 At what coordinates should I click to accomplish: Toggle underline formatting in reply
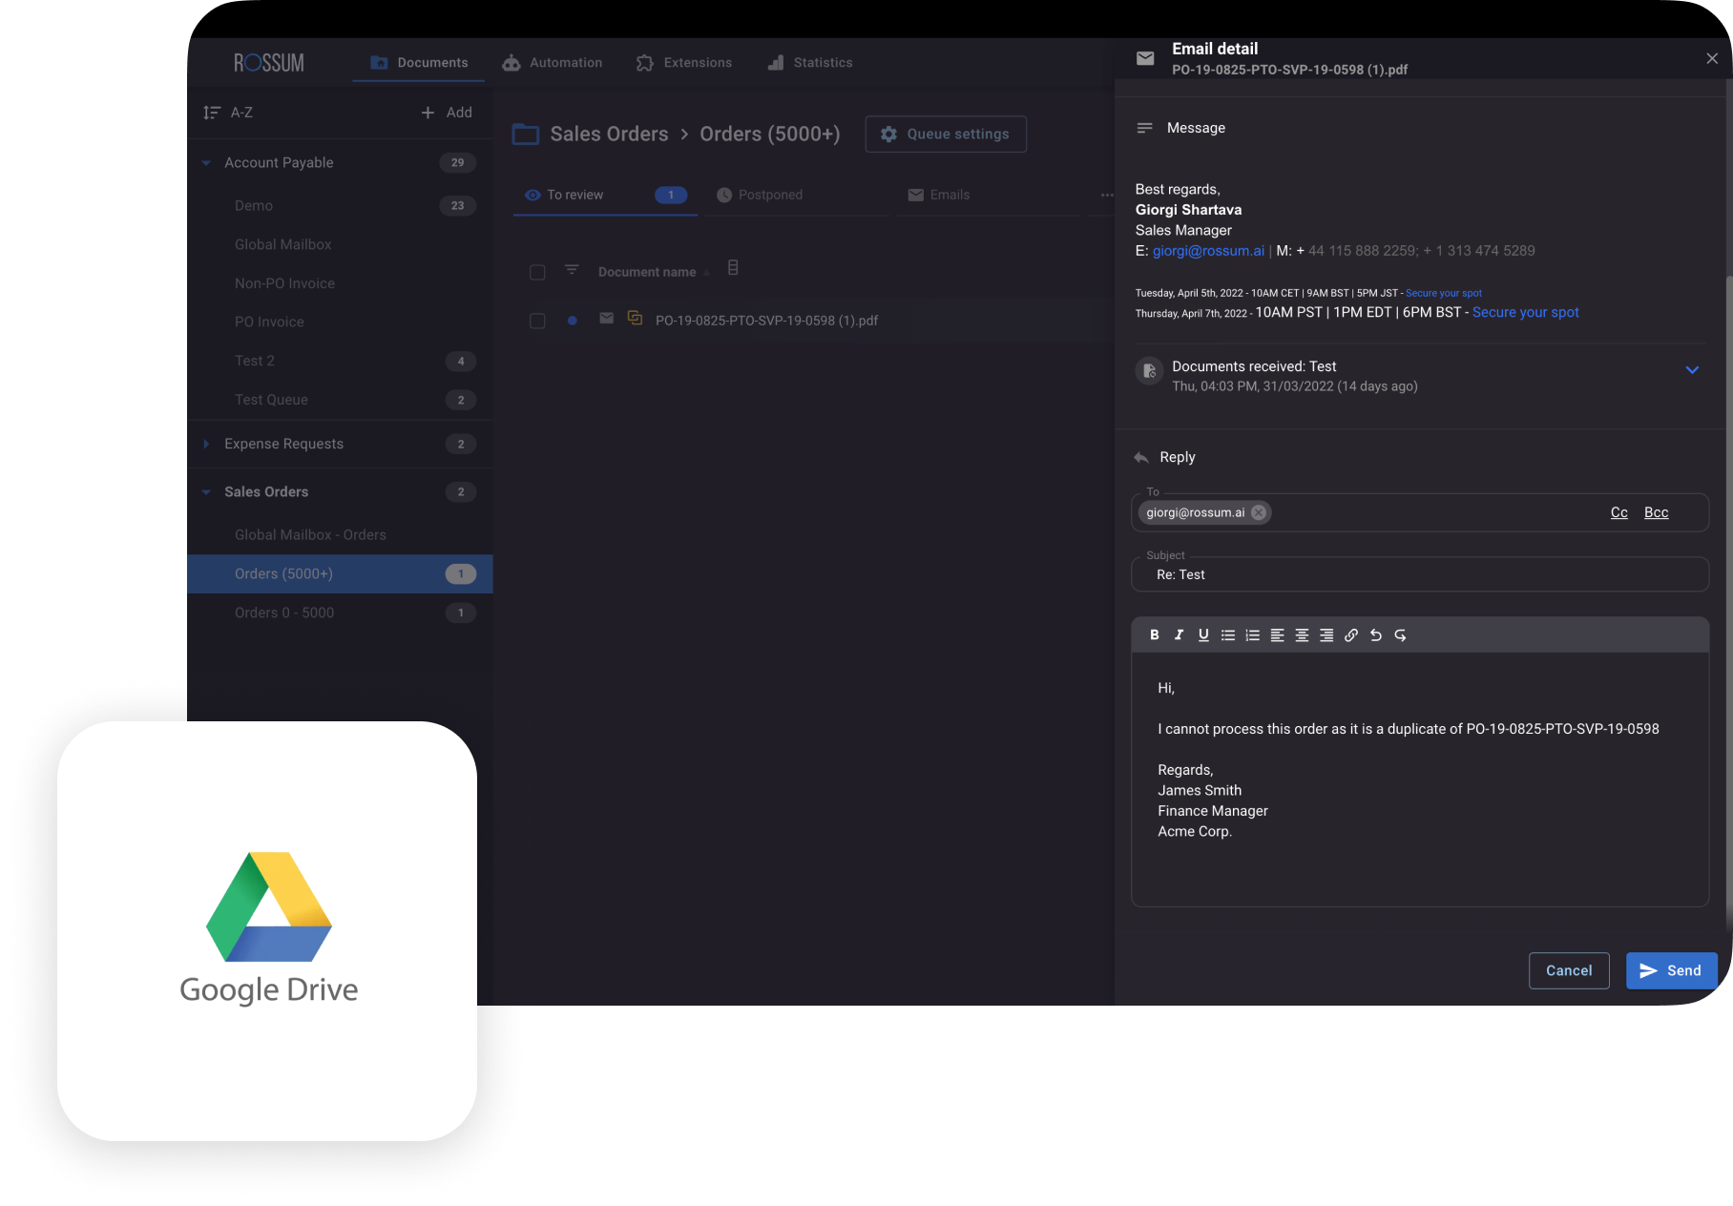pos(1203,635)
